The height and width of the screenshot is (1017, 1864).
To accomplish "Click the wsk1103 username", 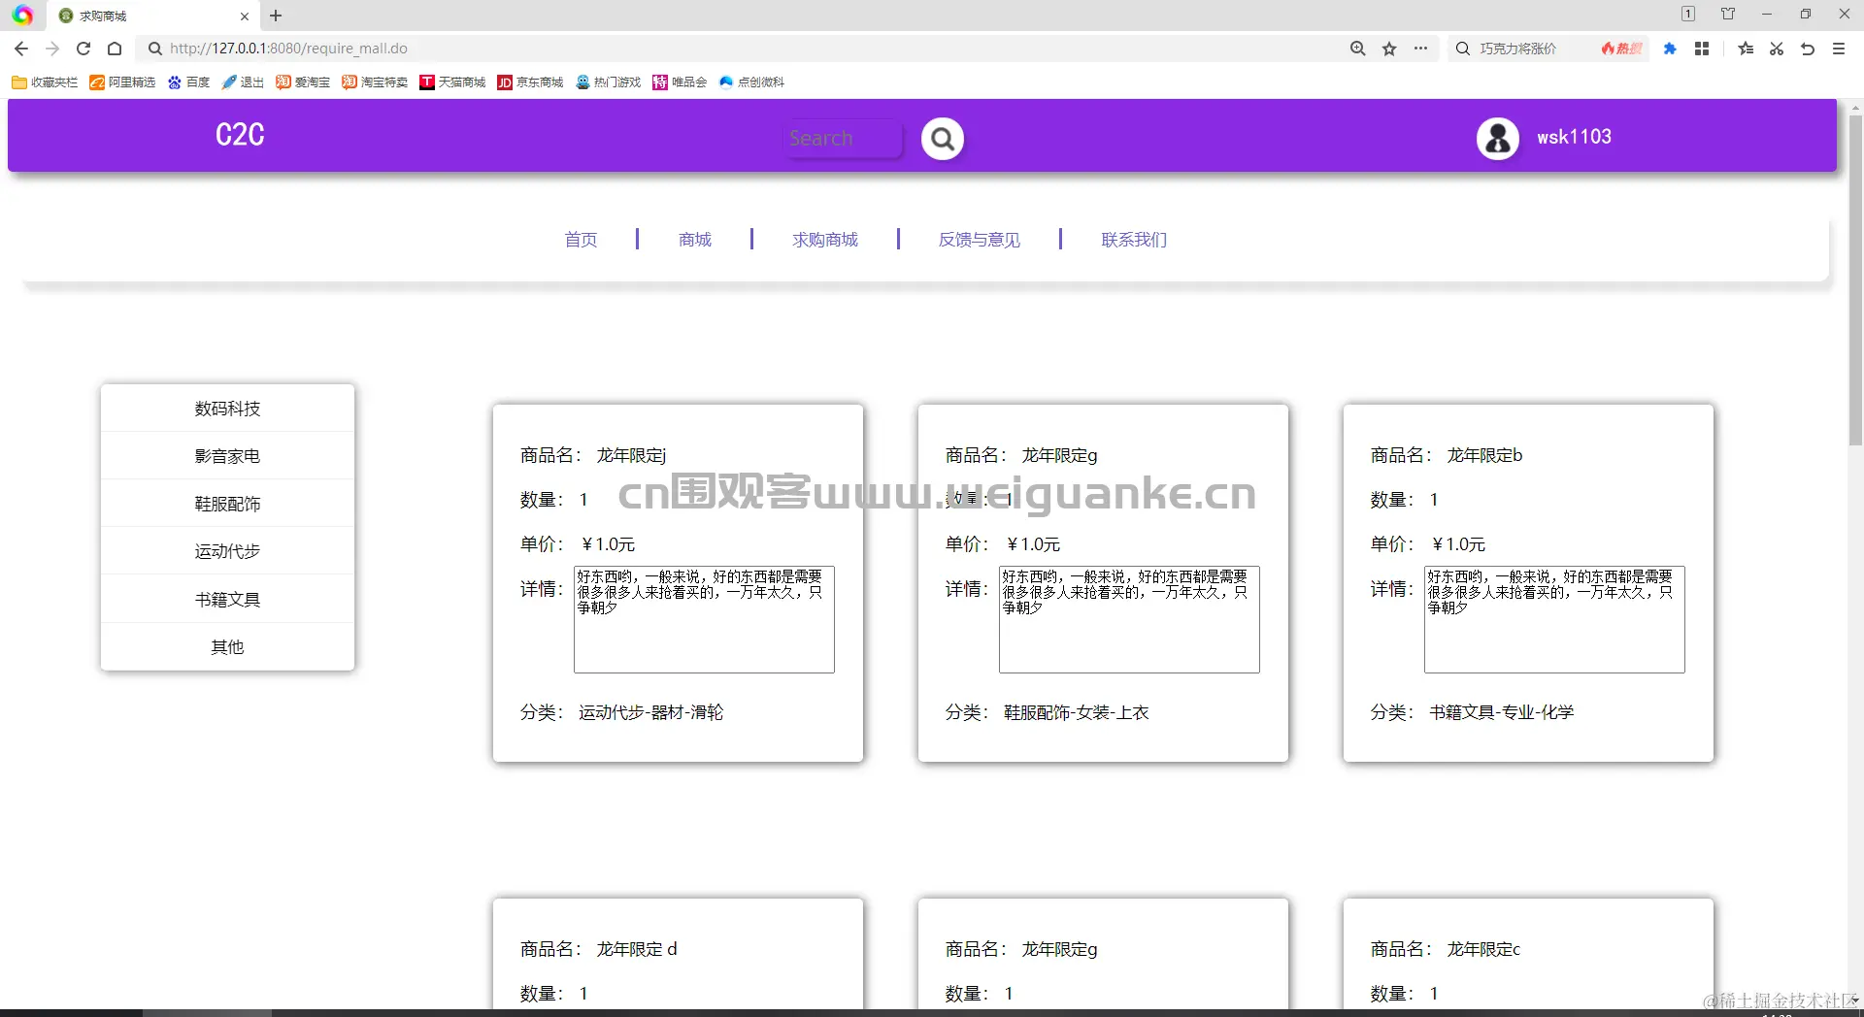I will pos(1574,137).
